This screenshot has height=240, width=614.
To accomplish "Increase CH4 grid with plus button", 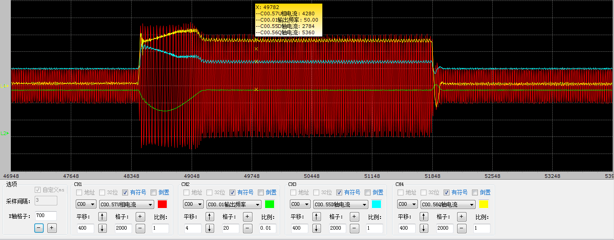I will 462,217.
